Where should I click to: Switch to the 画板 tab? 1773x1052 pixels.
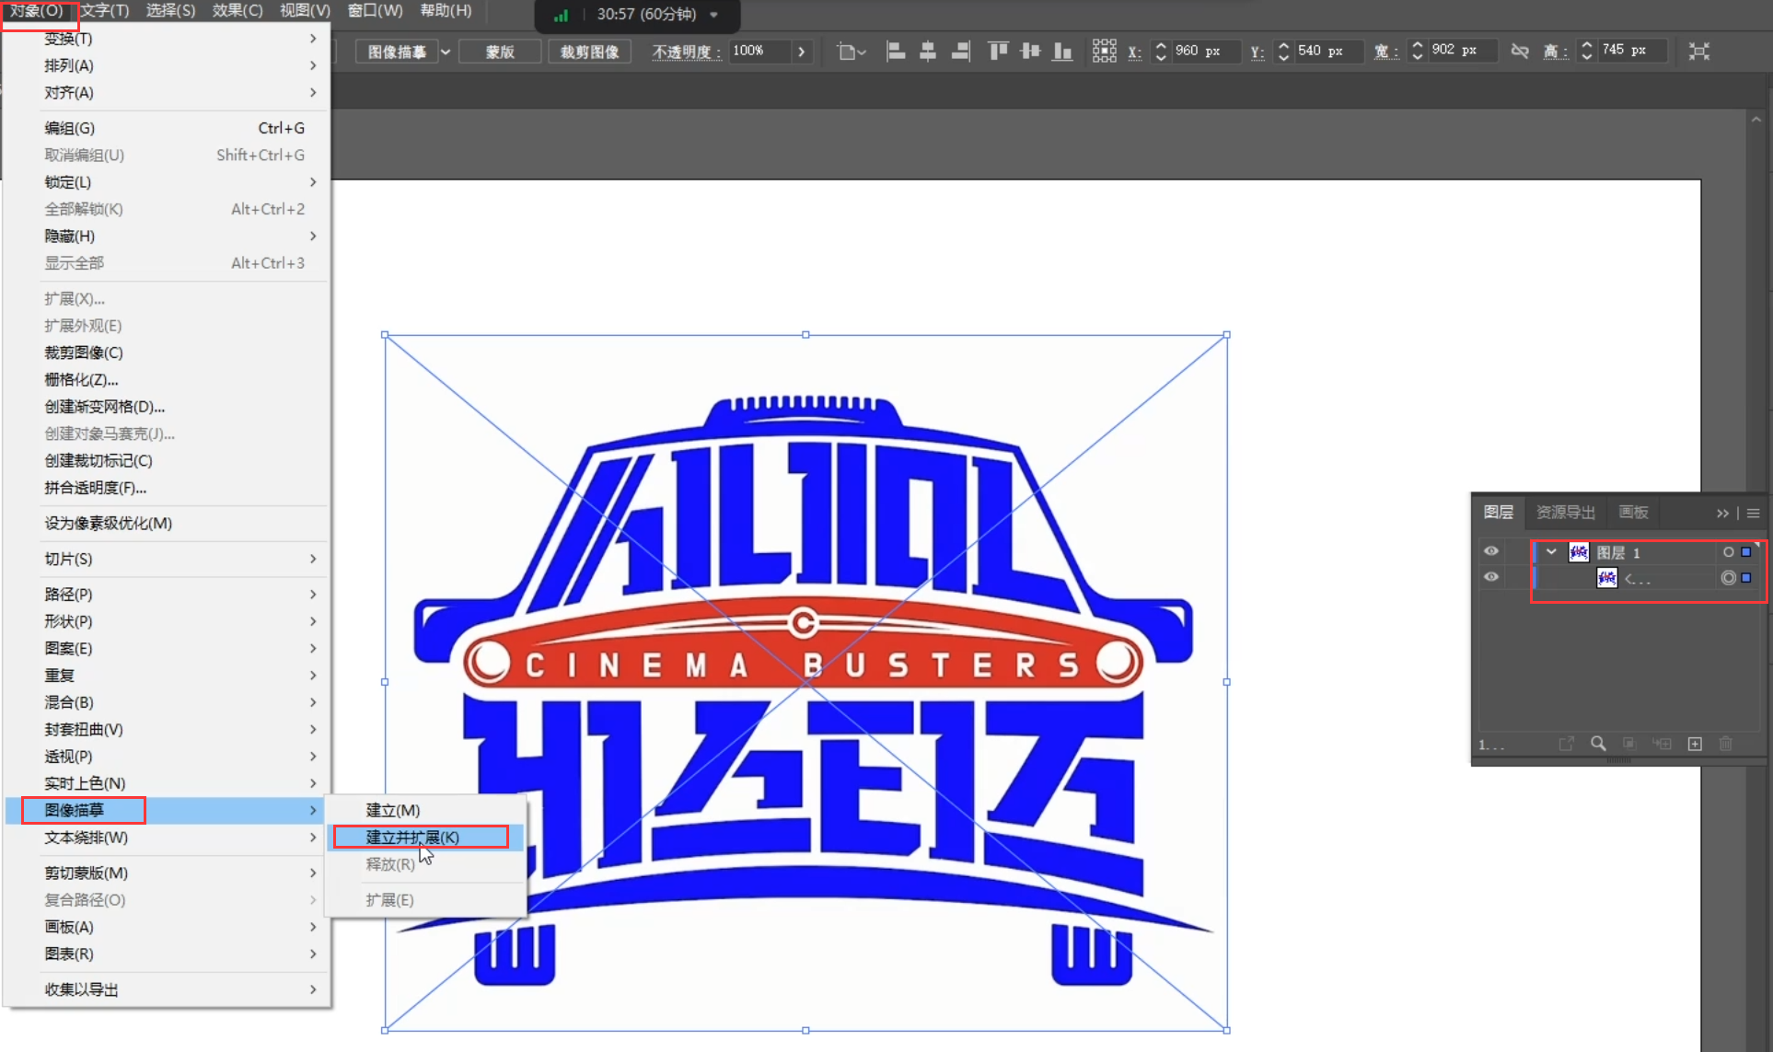1633,513
